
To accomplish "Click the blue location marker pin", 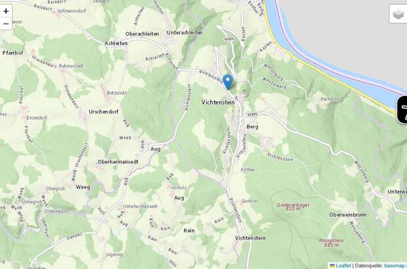I will coord(228,82).
